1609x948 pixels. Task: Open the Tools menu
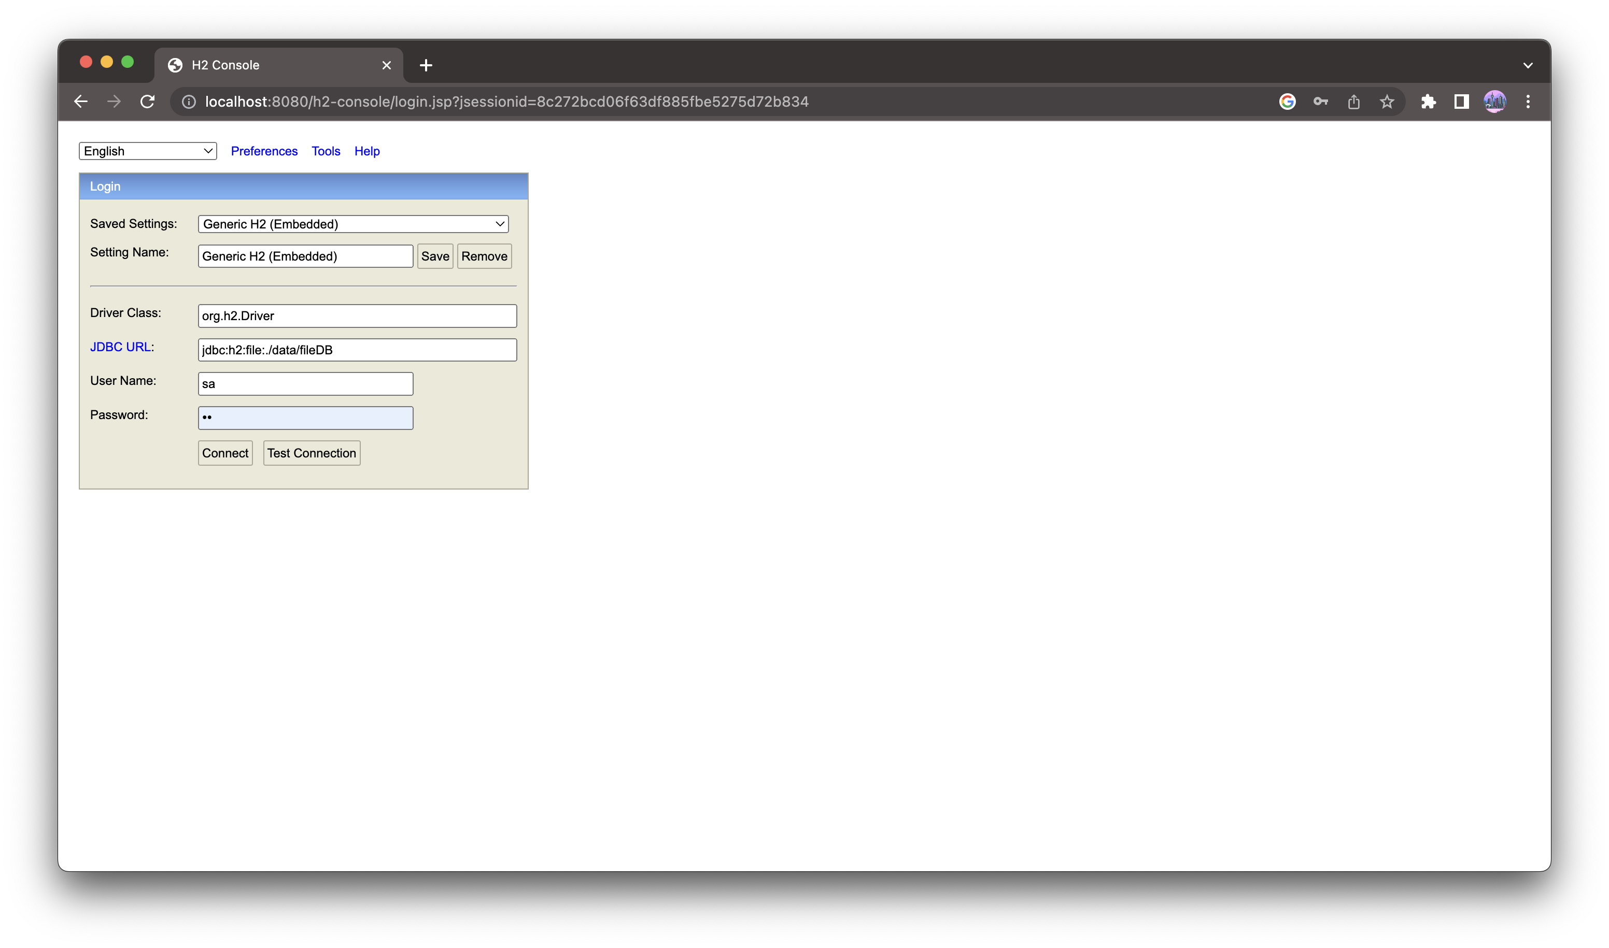(x=326, y=151)
